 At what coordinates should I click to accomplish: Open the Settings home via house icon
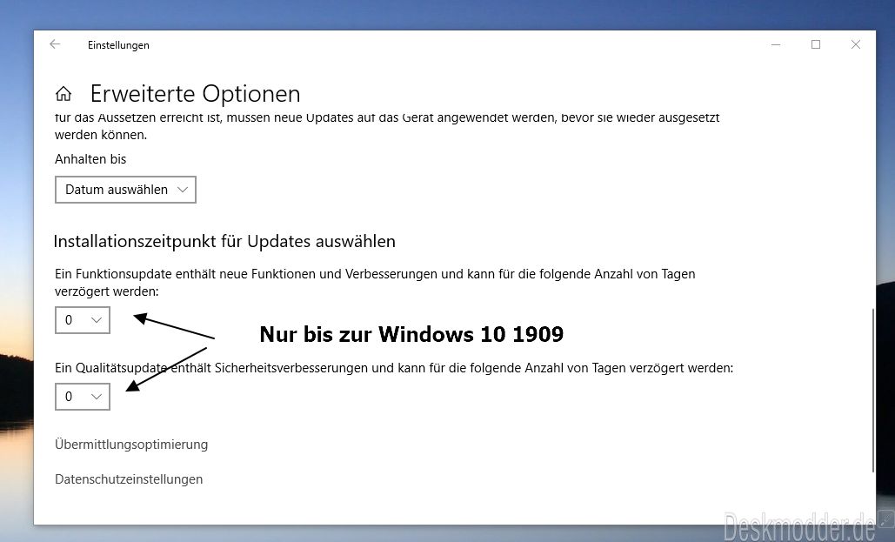point(63,94)
